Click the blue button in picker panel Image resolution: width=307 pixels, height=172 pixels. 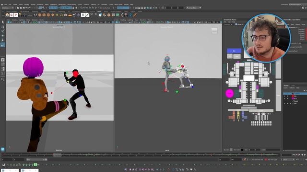[234, 51]
